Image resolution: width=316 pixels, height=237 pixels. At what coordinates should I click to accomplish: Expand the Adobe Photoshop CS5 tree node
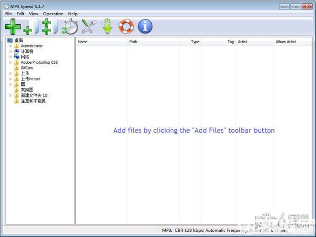[x=11, y=63]
